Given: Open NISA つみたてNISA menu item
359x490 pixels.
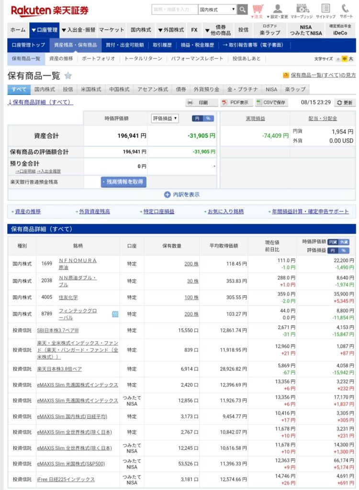Looking at the screenshot, I should [x=305, y=30].
